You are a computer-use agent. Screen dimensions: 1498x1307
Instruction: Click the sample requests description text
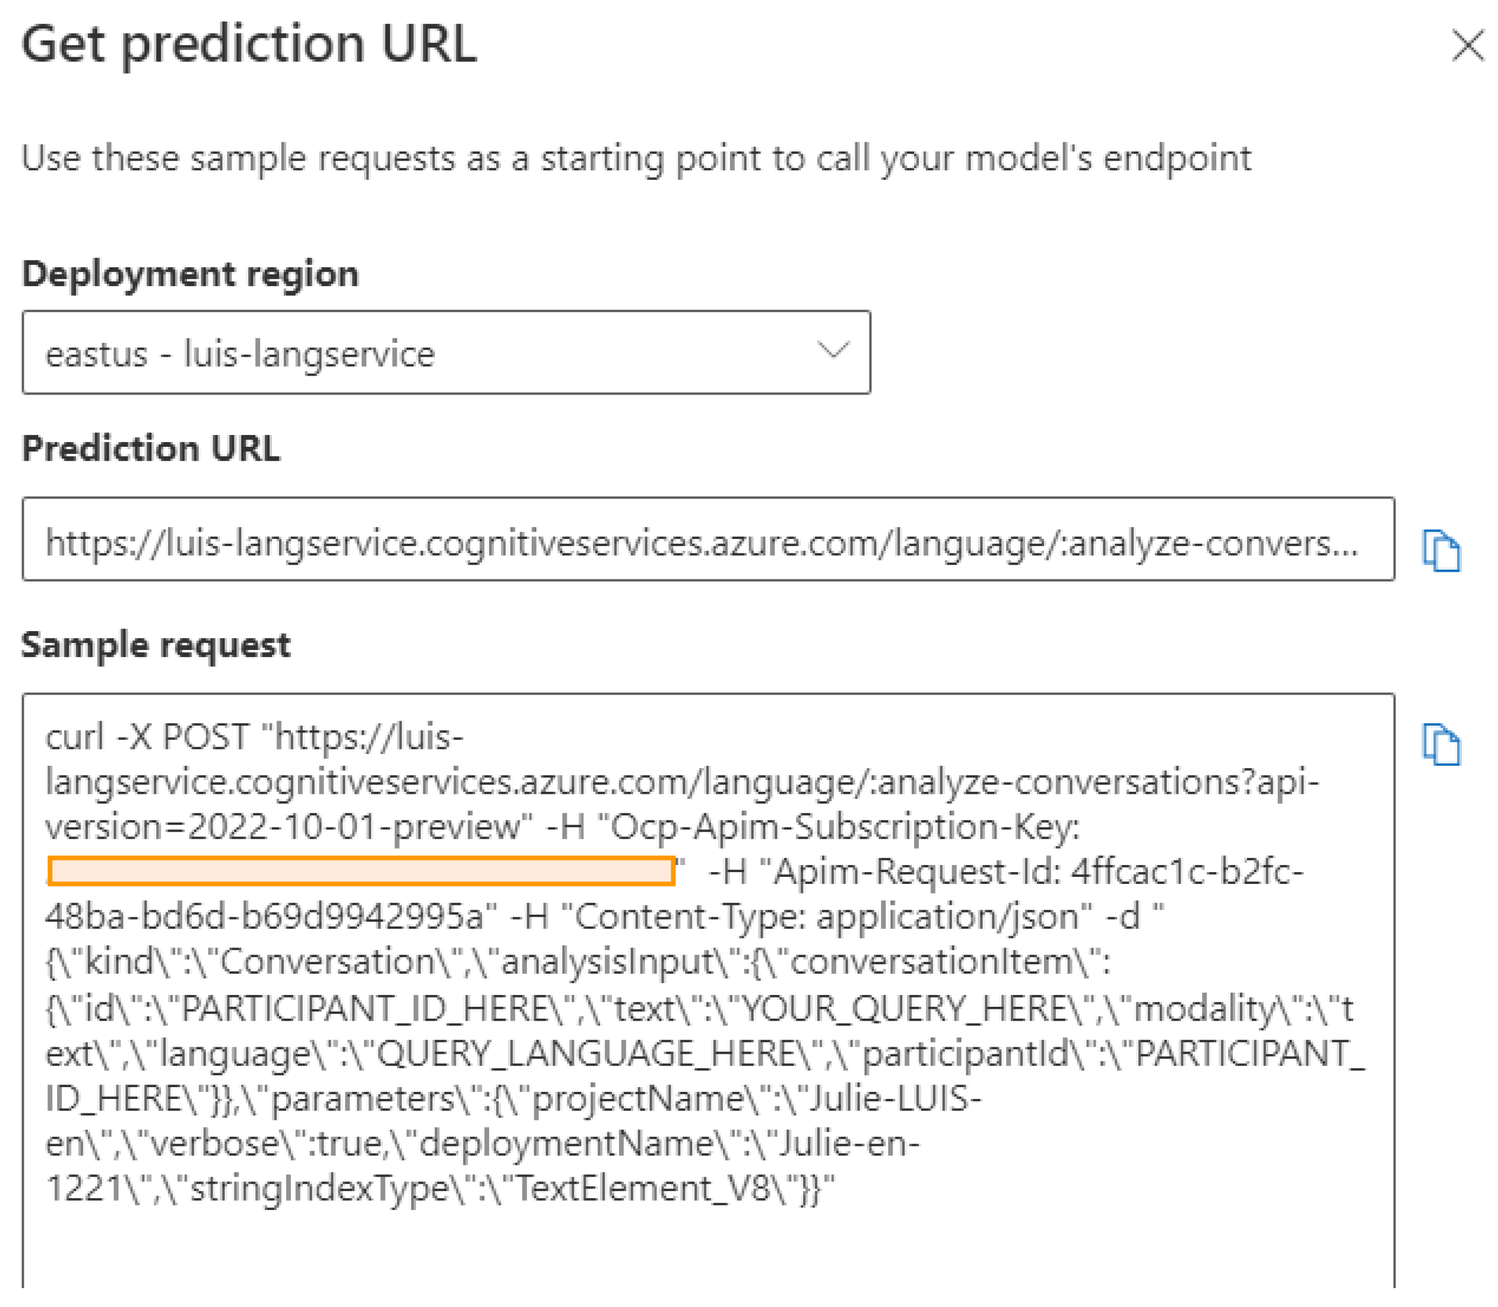click(636, 158)
